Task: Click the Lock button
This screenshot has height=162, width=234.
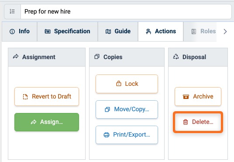Action: tap(127, 84)
